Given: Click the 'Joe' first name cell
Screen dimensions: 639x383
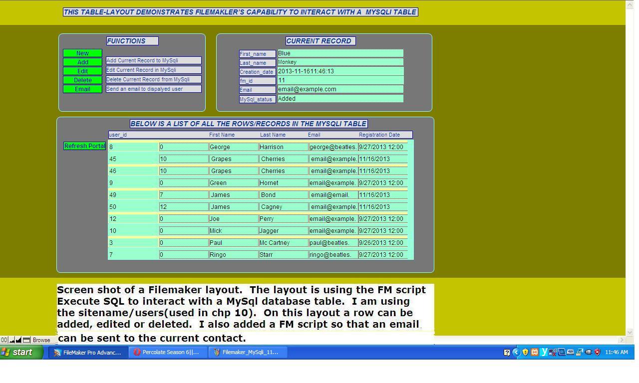Looking at the screenshot, I should point(233,219).
